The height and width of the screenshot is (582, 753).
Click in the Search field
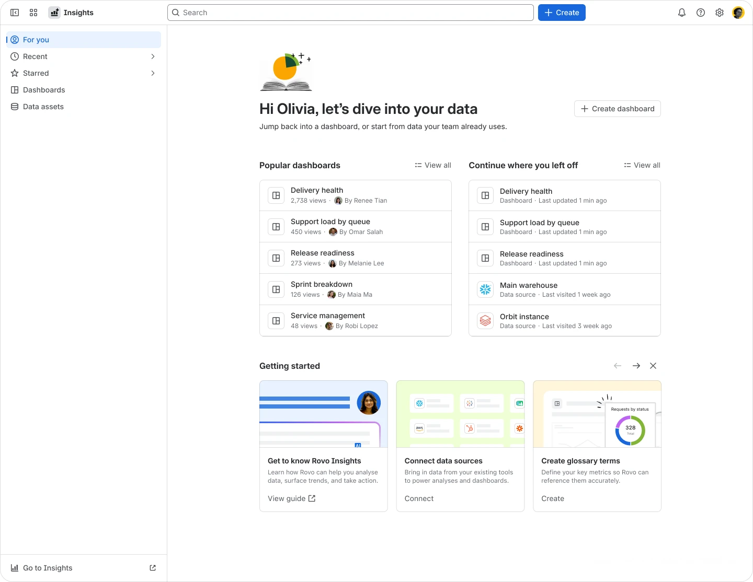click(350, 13)
